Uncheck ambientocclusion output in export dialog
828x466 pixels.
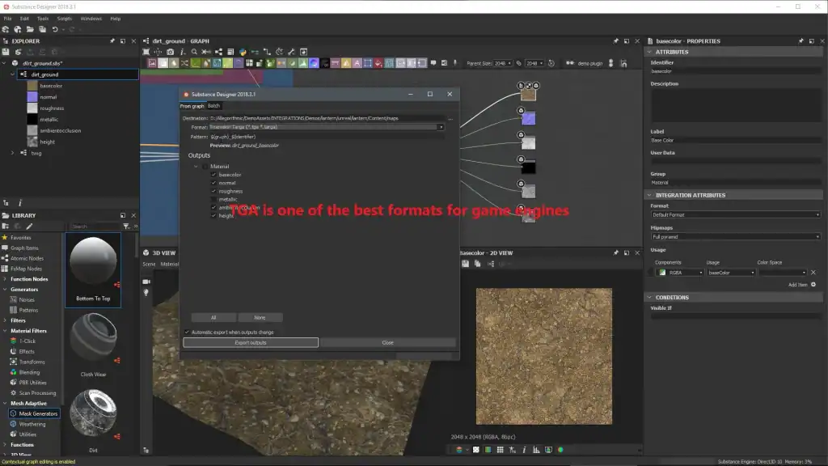point(213,208)
